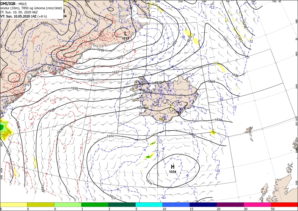Click the 1024 isobar label south of Greenland
Viewport: 298px width, 211px height.
pyautogui.click(x=91, y=80)
